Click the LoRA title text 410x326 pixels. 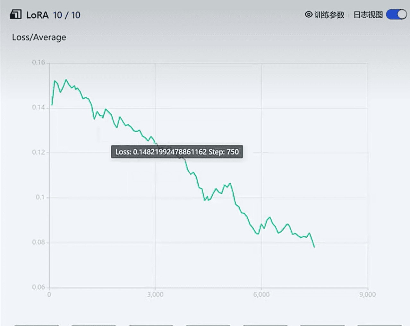tap(37, 15)
